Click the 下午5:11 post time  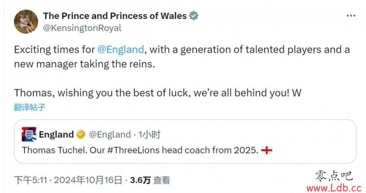click(31, 180)
